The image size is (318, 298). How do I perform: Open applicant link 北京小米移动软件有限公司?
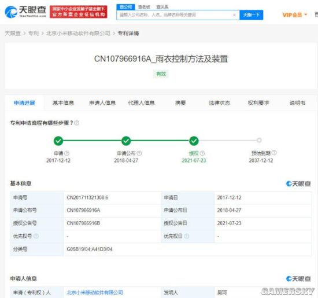tap(95, 293)
